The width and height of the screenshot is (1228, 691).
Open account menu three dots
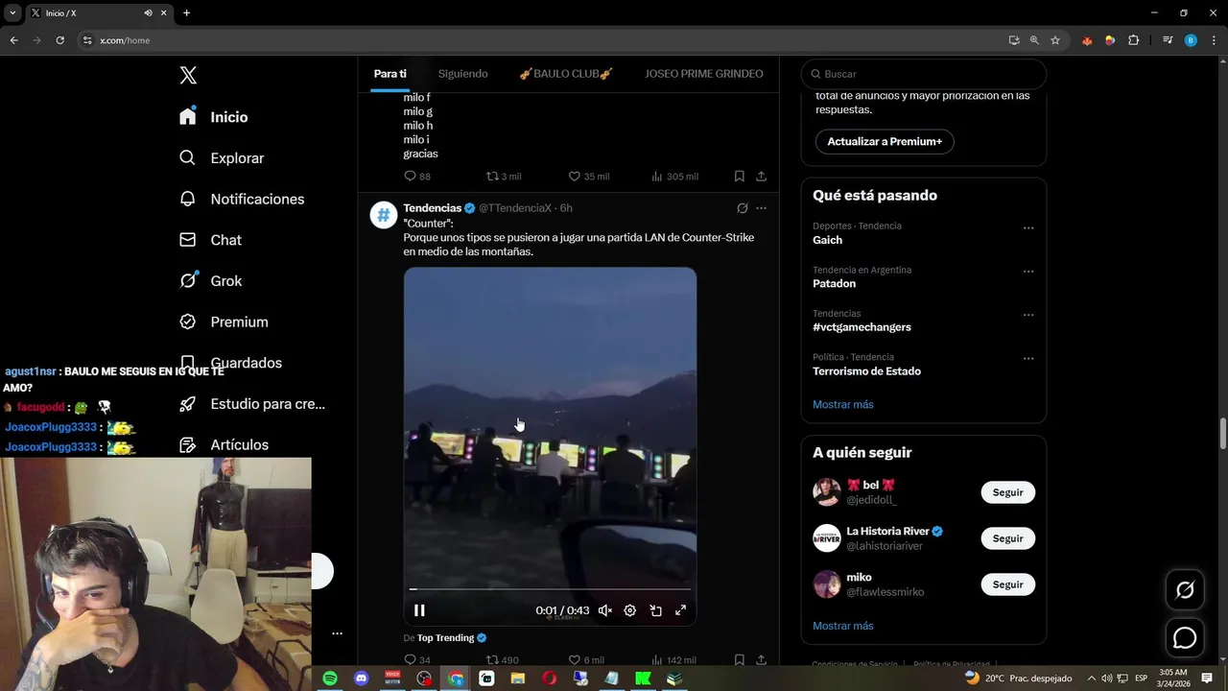pyautogui.click(x=337, y=633)
